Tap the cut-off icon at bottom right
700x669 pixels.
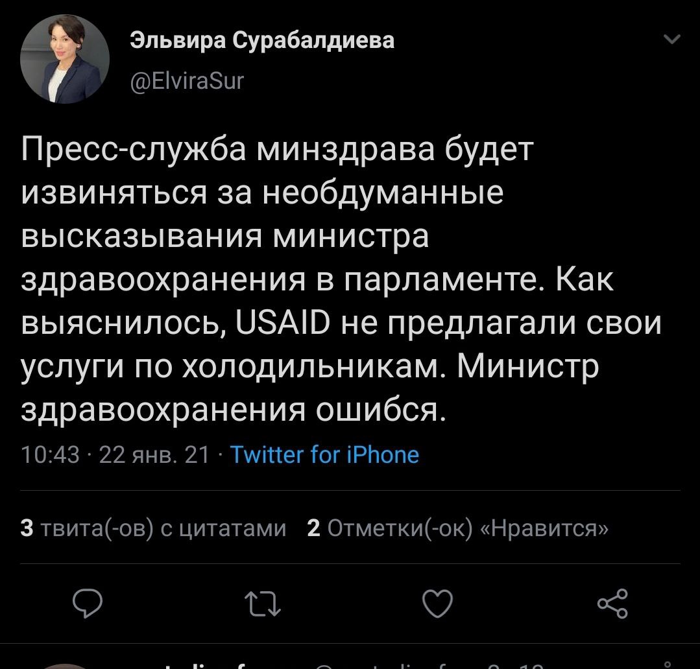tap(667, 664)
